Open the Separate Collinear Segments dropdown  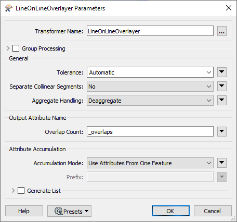tap(150, 87)
